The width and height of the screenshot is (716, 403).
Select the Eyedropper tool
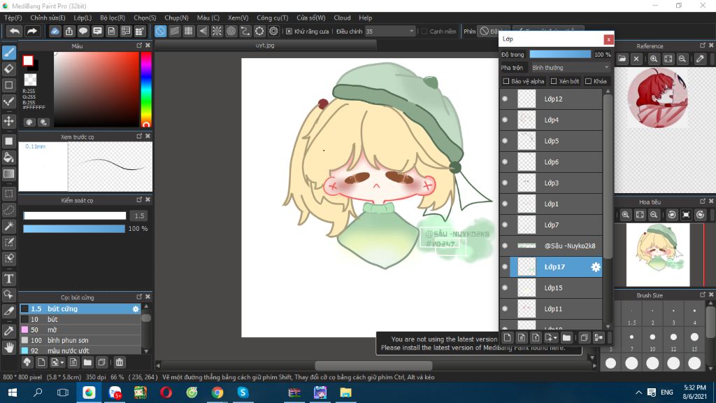coord(8,331)
